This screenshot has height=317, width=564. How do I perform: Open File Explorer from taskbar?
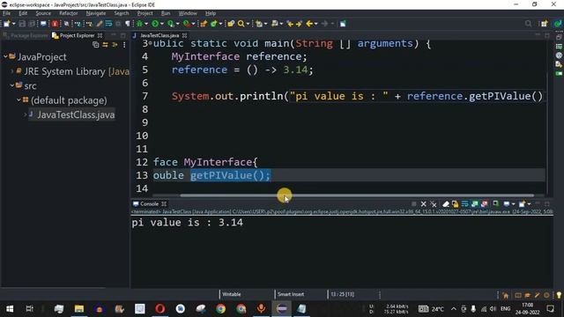click(x=79, y=309)
